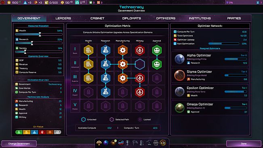Click the locked tier V Wealth node
This screenshot has width=263, height=148.
(88, 106)
